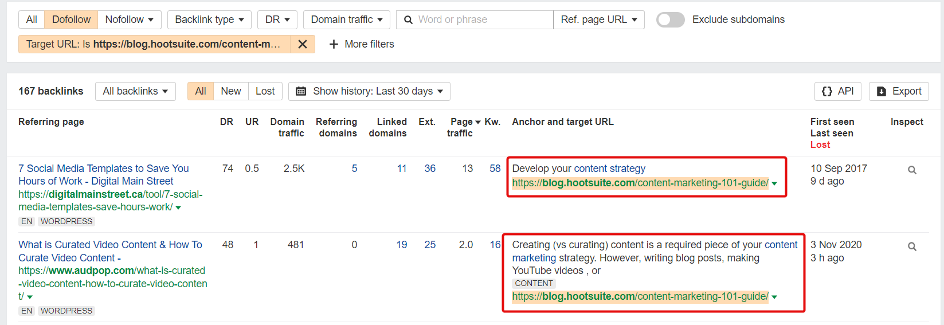Screen dimensions: 944x325
Task: Open the Show history: Last 30 days dropdown
Action: pyautogui.click(x=369, y=91)
